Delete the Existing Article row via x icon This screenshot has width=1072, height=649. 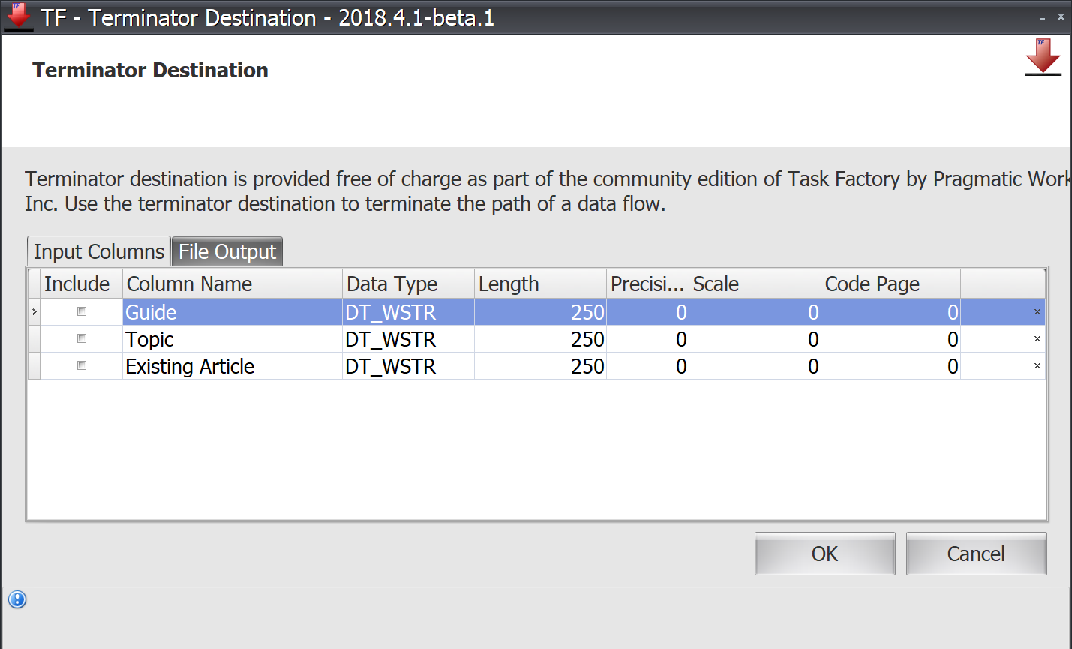pos(1037,366)
